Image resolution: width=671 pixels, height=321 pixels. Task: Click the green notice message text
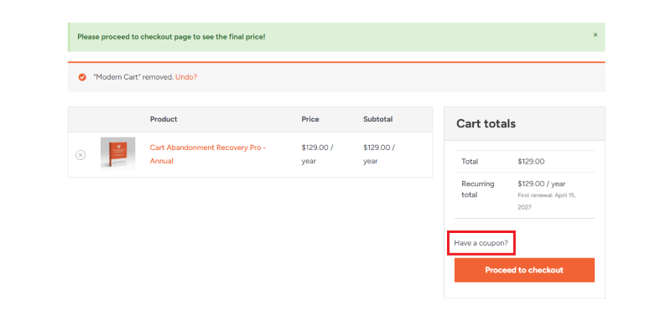click(171, 37)
